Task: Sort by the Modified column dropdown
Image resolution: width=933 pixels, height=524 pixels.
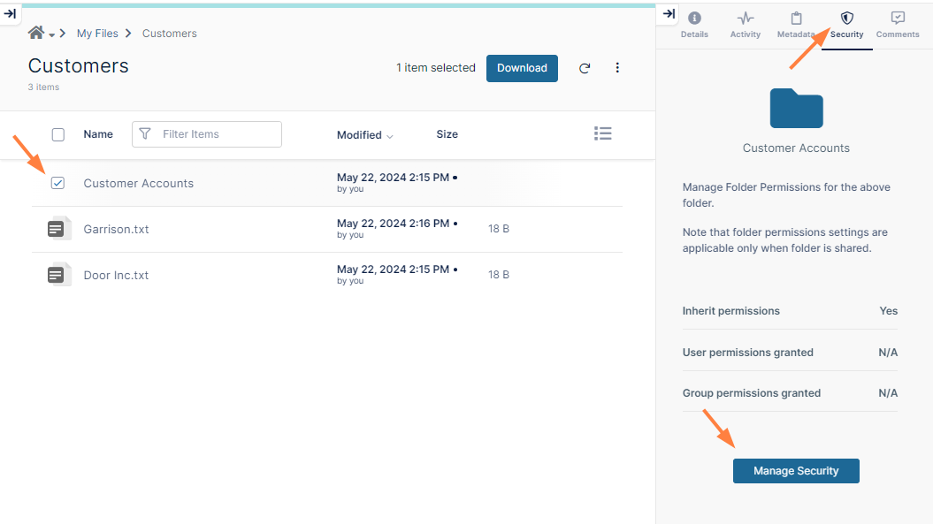Action: 364,135
